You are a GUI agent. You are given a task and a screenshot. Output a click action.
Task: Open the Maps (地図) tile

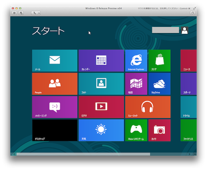point(136,84)
